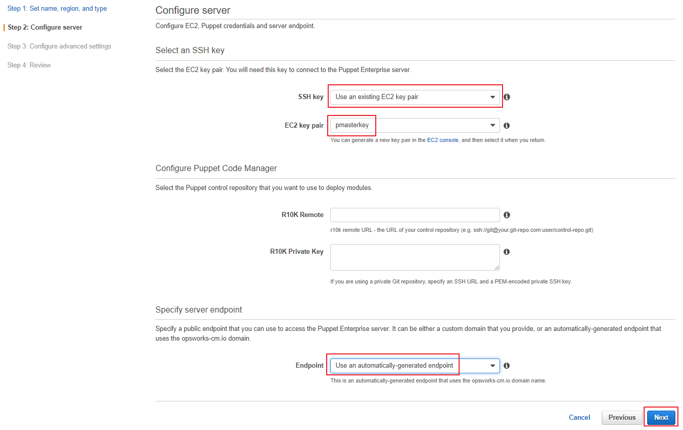Open the EC2 console link
The image size is (683, 430).
point(443,140)
